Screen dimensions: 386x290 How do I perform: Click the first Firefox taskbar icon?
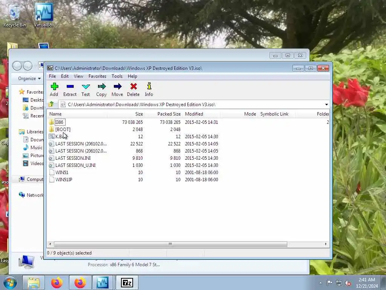pos(57,282)
